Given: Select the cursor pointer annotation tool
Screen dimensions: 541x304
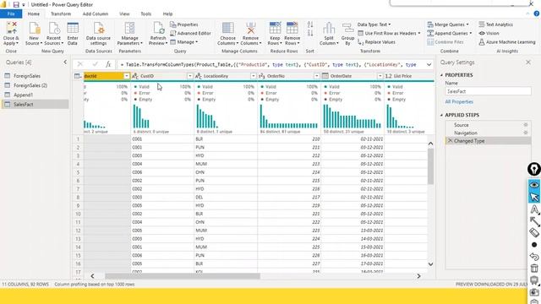Looking at the screenshot, I should tap(534, 197).
